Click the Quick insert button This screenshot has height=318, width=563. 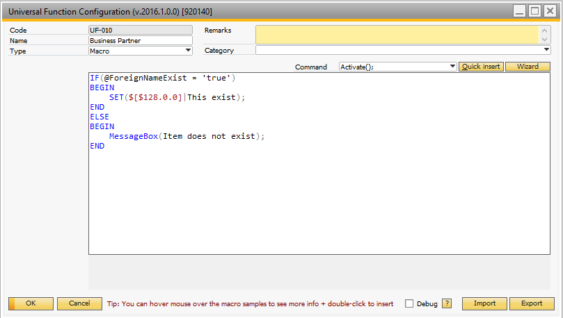pos(481,67)
